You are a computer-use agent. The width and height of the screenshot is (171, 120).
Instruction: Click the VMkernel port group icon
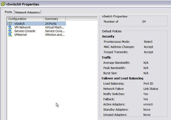click(10, 35)
